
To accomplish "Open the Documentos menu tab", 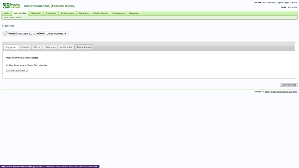I will point(118,14).
